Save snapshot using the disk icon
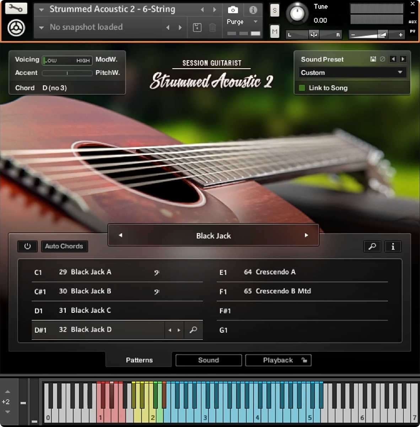Screen dimensions: 420x427 pyautogui.click(x=197, y=27)
